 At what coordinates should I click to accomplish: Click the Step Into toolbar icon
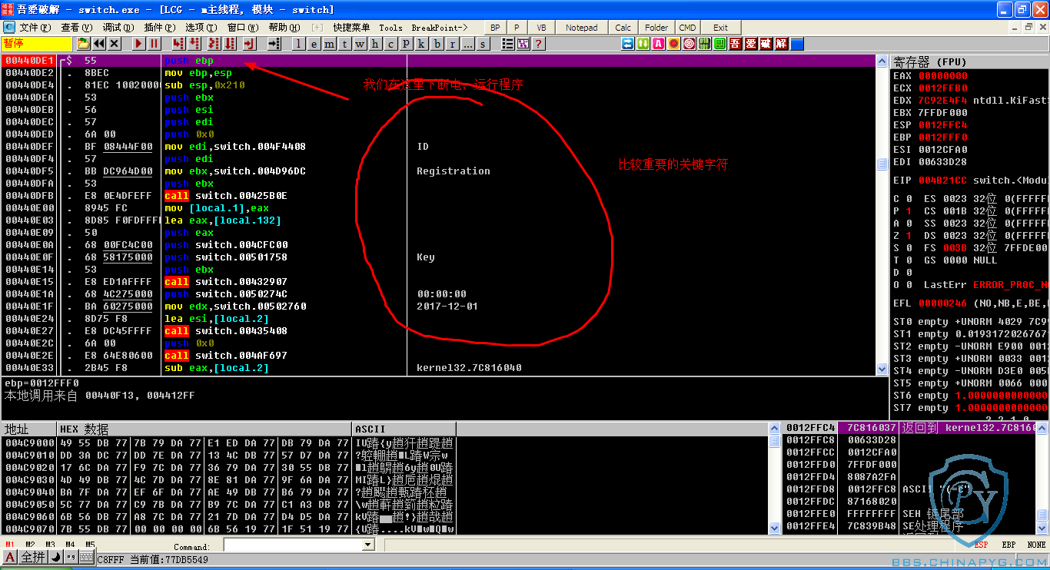point(178,44)
